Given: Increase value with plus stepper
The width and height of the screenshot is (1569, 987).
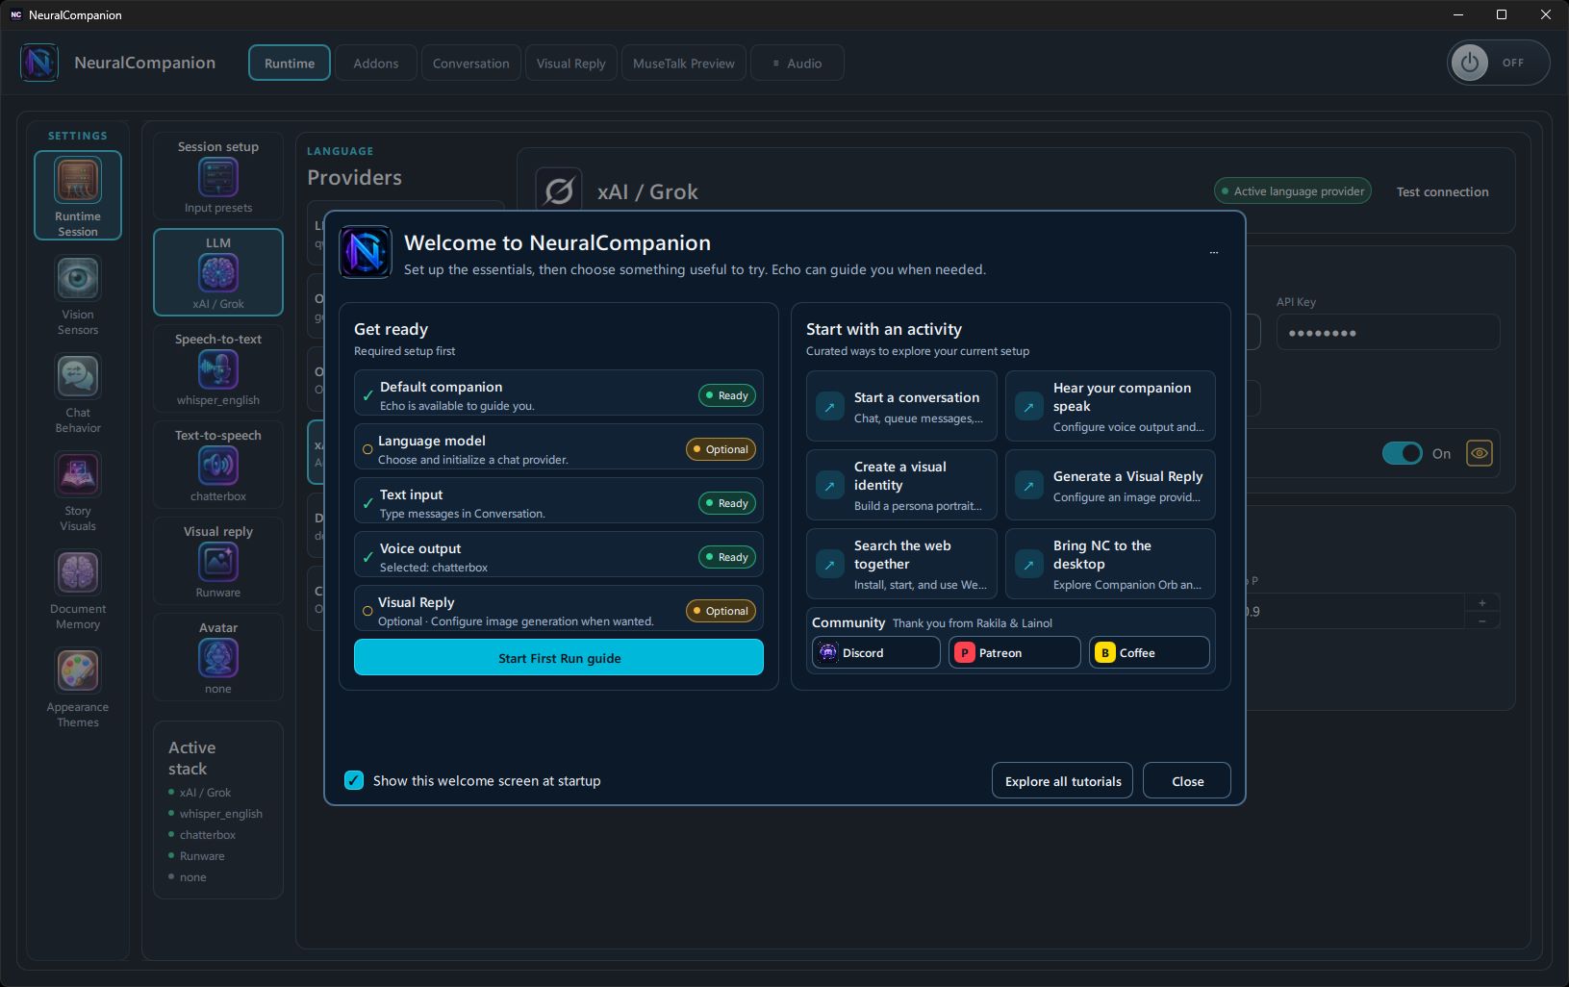Looking at the screenshot, I should click(1482, 602).
